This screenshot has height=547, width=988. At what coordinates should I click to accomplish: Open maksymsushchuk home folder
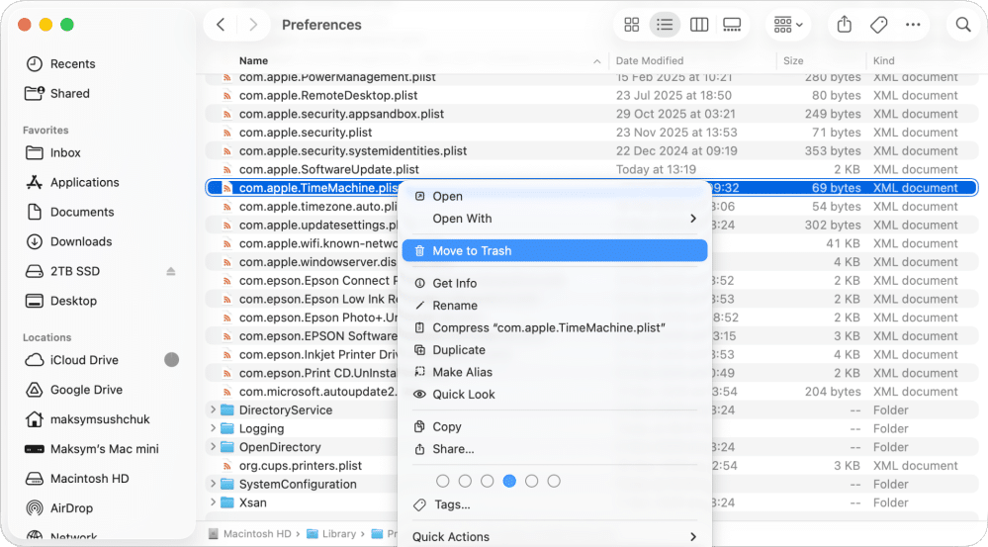(x=87, y=419)
